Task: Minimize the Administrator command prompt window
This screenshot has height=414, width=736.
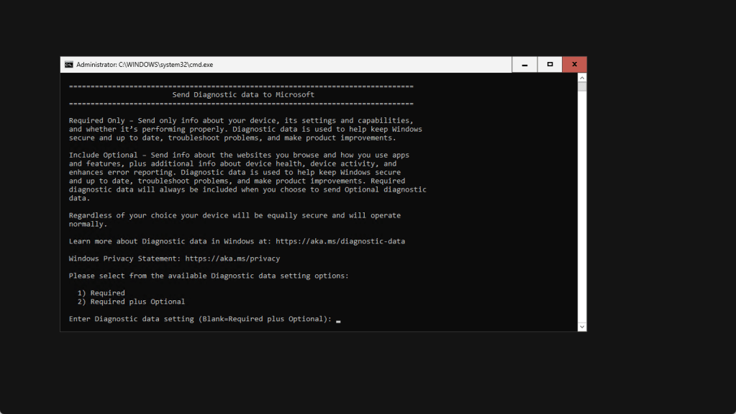Action: (x=524, y=64)
